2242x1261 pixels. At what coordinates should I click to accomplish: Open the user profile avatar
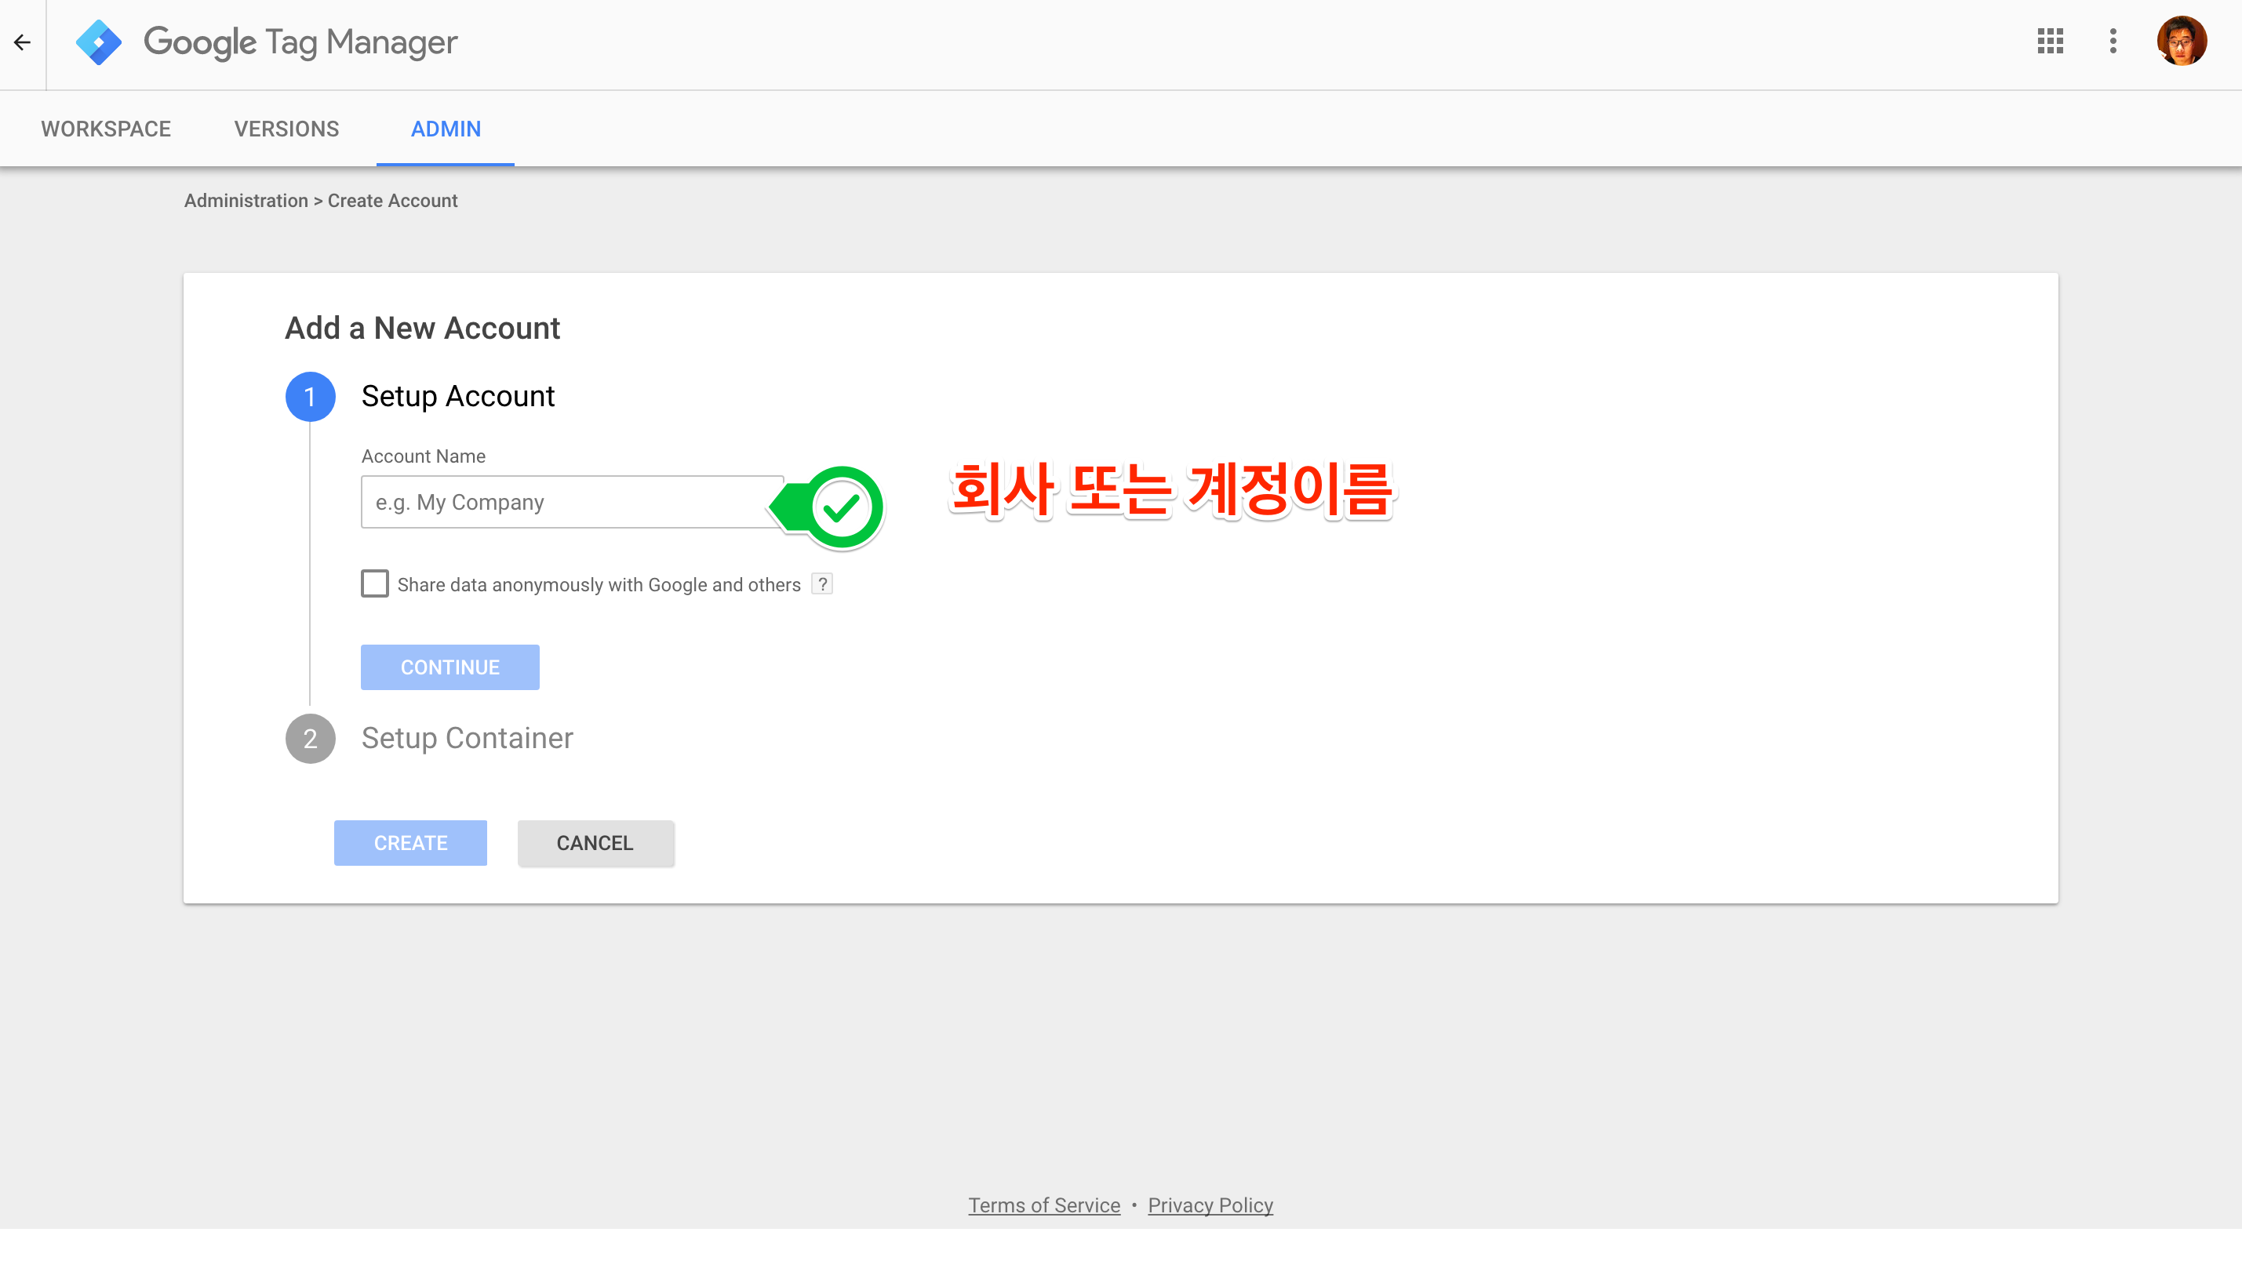click(x=2181, y=41)
